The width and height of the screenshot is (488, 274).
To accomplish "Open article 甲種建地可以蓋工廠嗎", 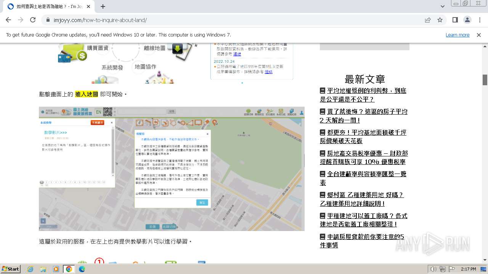I will (364, 220).
